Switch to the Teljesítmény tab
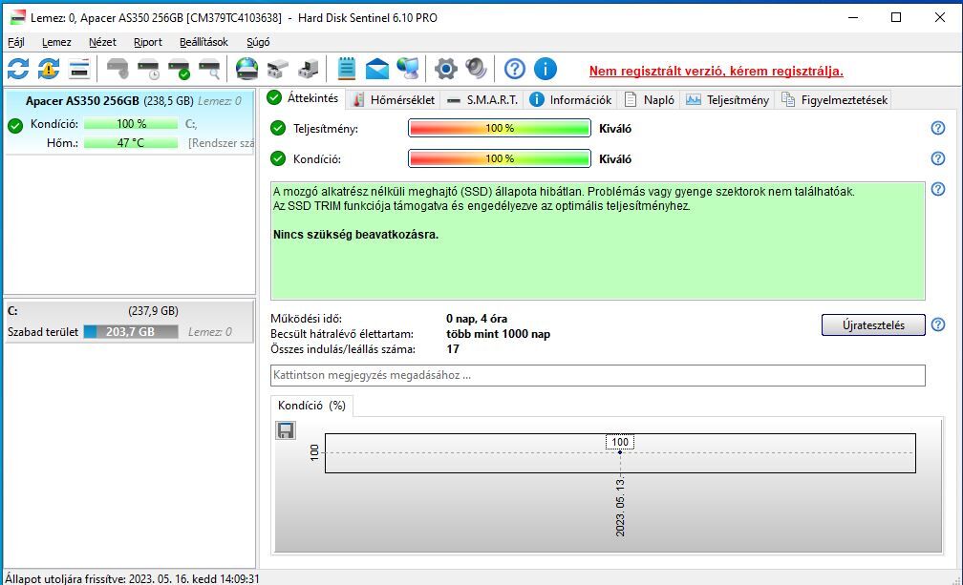963x585 pixels. tap(728, 100)
